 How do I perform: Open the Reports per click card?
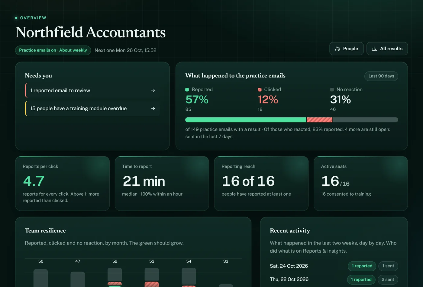(x=62, y=184)
